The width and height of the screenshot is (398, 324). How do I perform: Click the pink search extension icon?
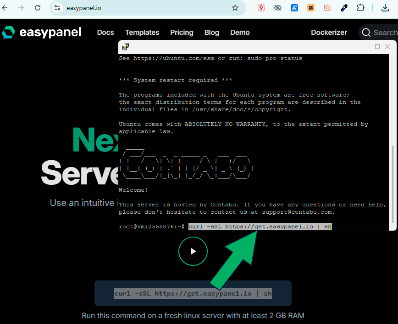[x=327, y=8]
